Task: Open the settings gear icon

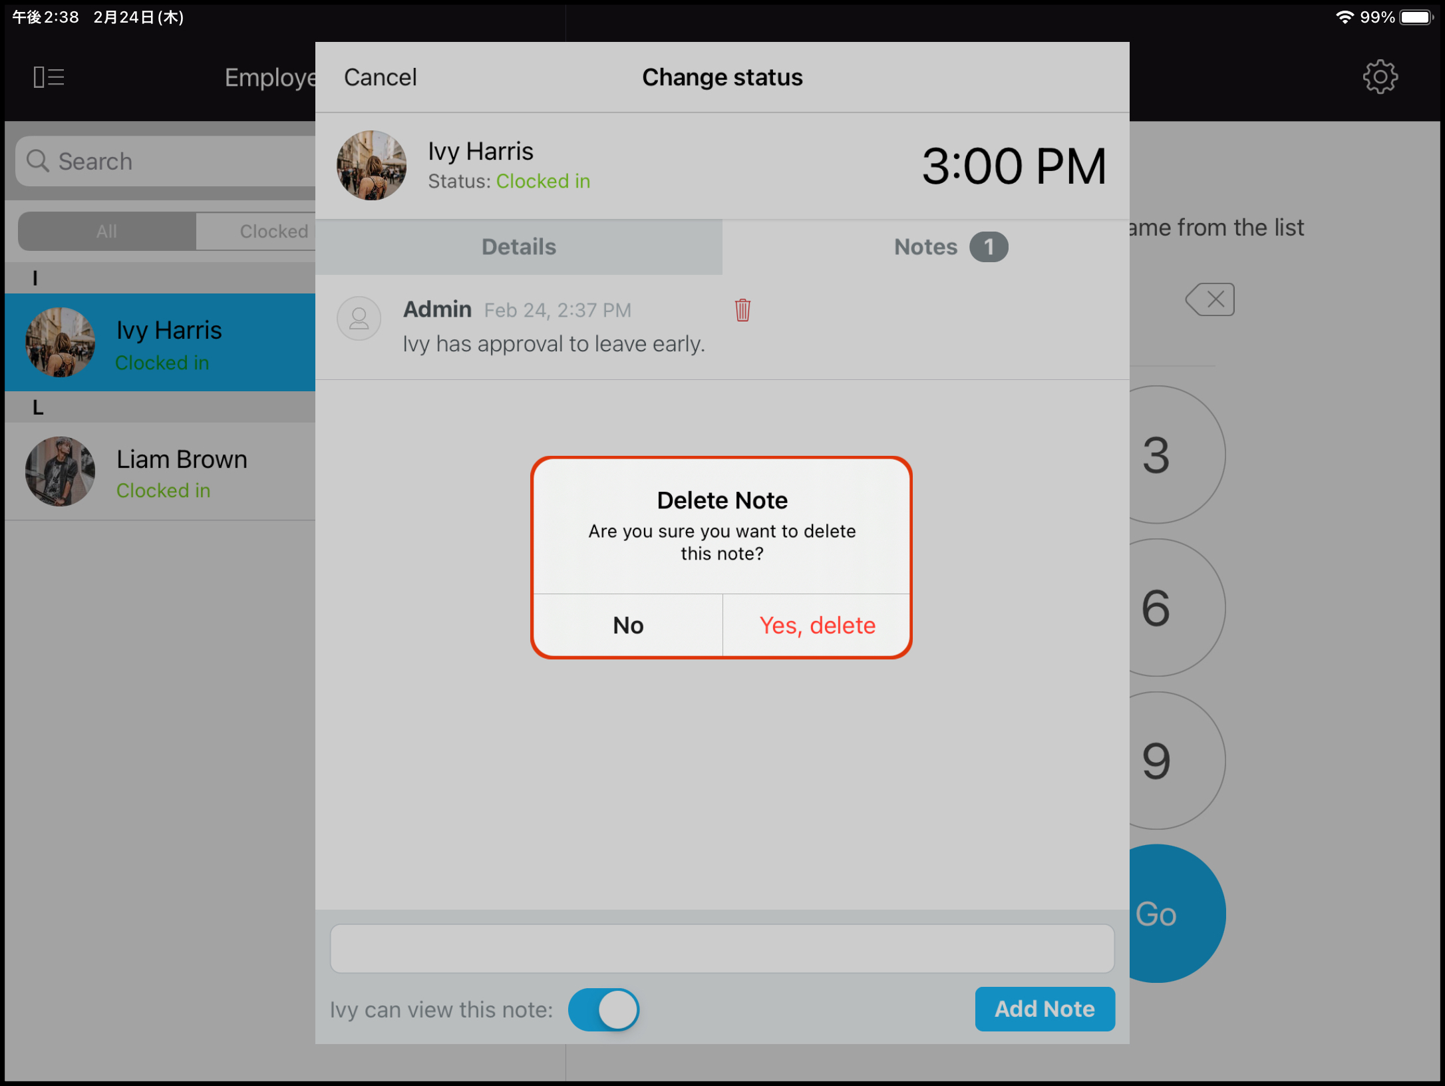Action: [x=1380, y=77]
